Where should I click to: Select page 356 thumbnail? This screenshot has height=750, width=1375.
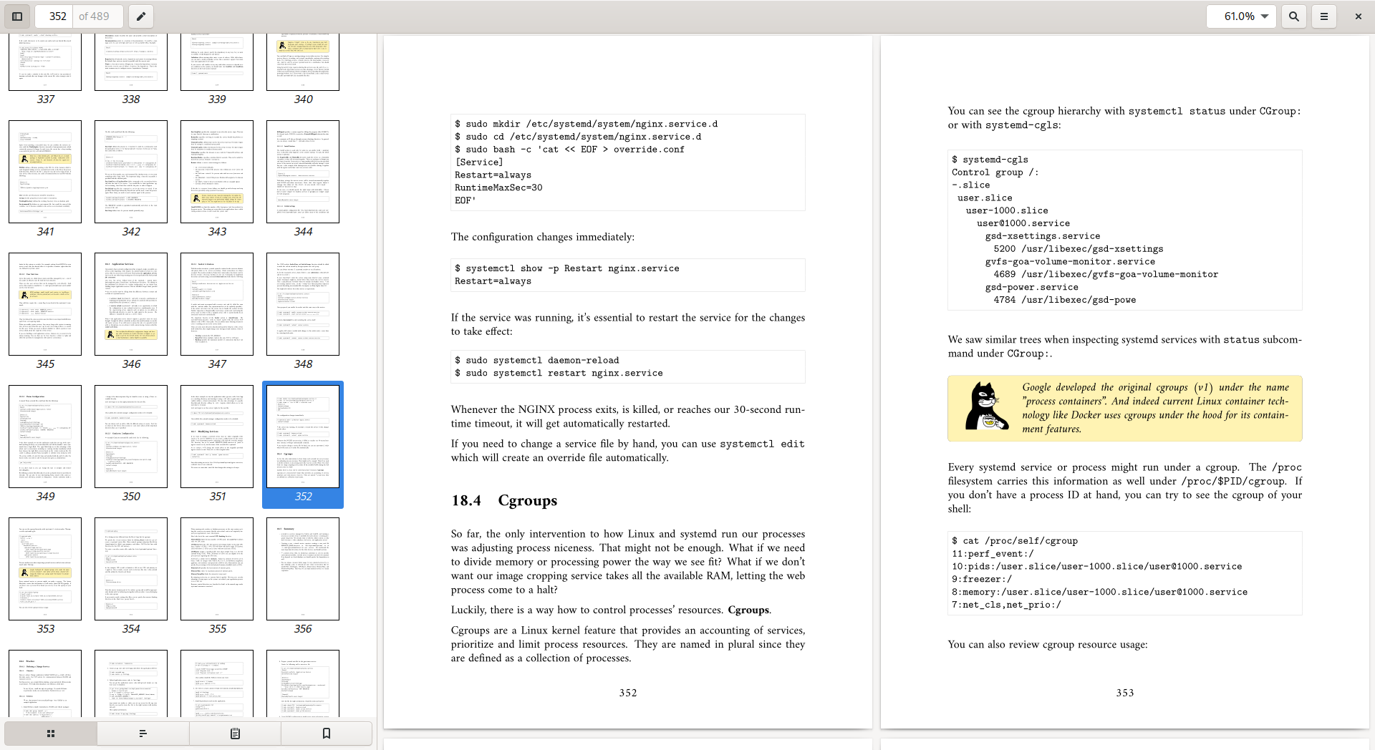[303, 569]
